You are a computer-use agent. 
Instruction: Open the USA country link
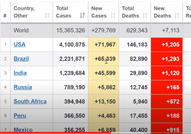[x=20, y=44]
